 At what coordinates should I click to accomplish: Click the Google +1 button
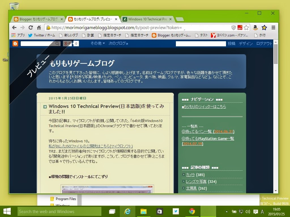(x=67, y=44)
